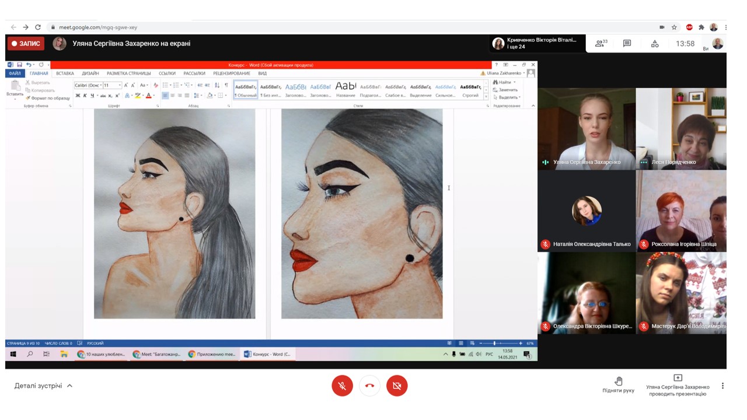The height and width of the screenshot is (420, 747).
Task: Open the participants list icon
Action: [601, 43]
